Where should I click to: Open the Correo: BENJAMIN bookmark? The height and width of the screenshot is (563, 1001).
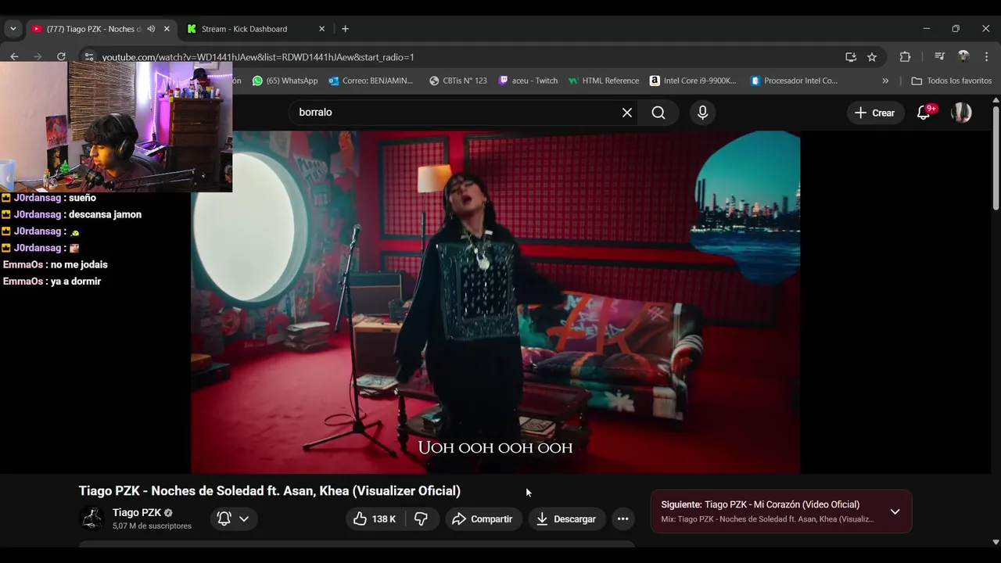[371, 81]
